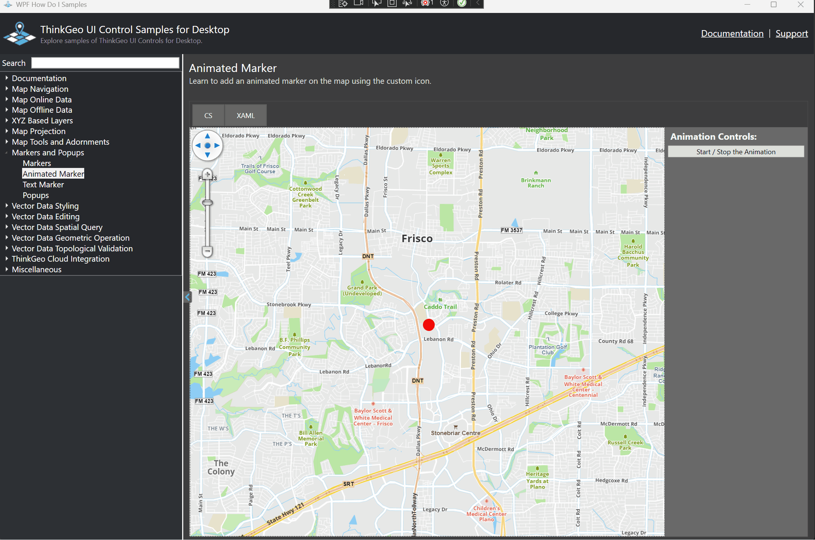Collapse the Markers and Popups node
This screenshot has width=815, height=540.
6,153
